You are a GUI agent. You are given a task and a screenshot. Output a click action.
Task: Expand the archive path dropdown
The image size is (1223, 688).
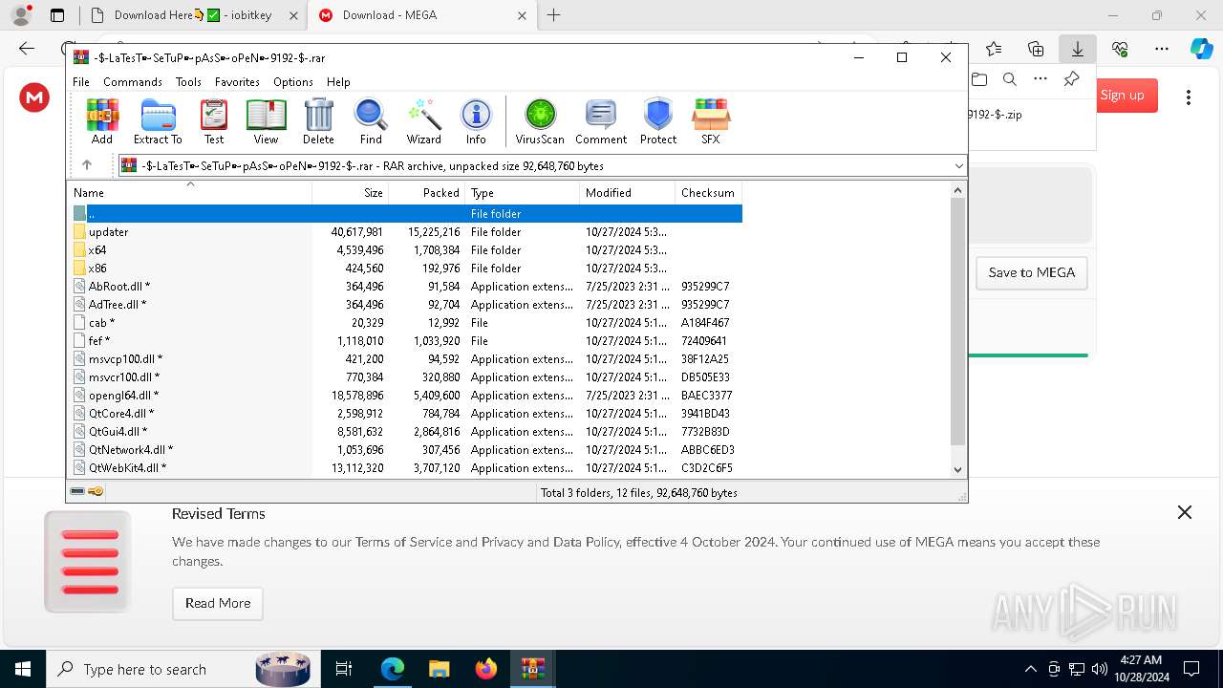pos(958,165)
